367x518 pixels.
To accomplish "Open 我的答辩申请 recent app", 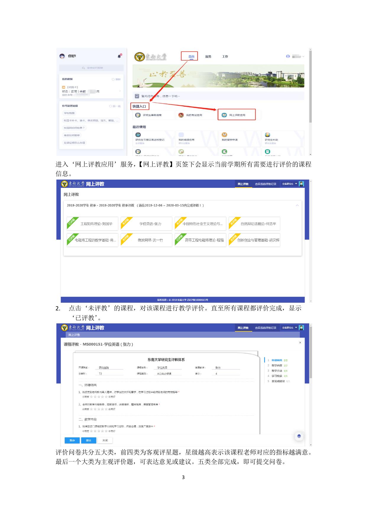I will click(229, 140).
